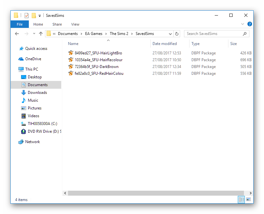The image size is (264, 214).
Task: Click the Search SavedSims box
Action: (x=216, y=34)
